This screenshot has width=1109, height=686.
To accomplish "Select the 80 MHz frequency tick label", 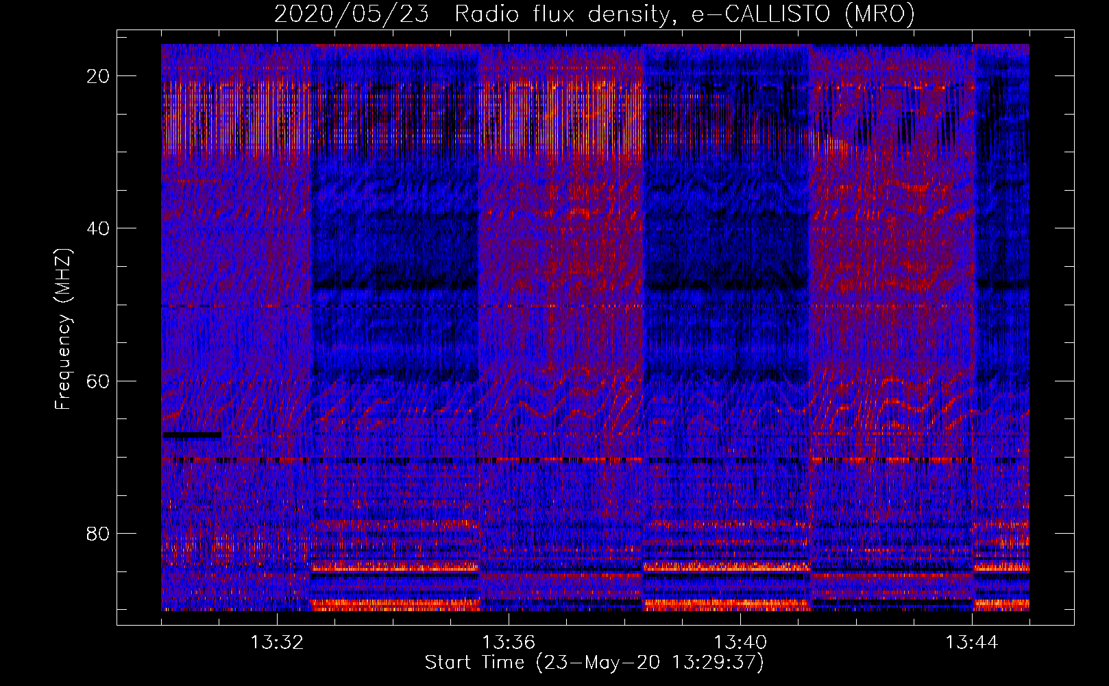I will click(99, 533).
